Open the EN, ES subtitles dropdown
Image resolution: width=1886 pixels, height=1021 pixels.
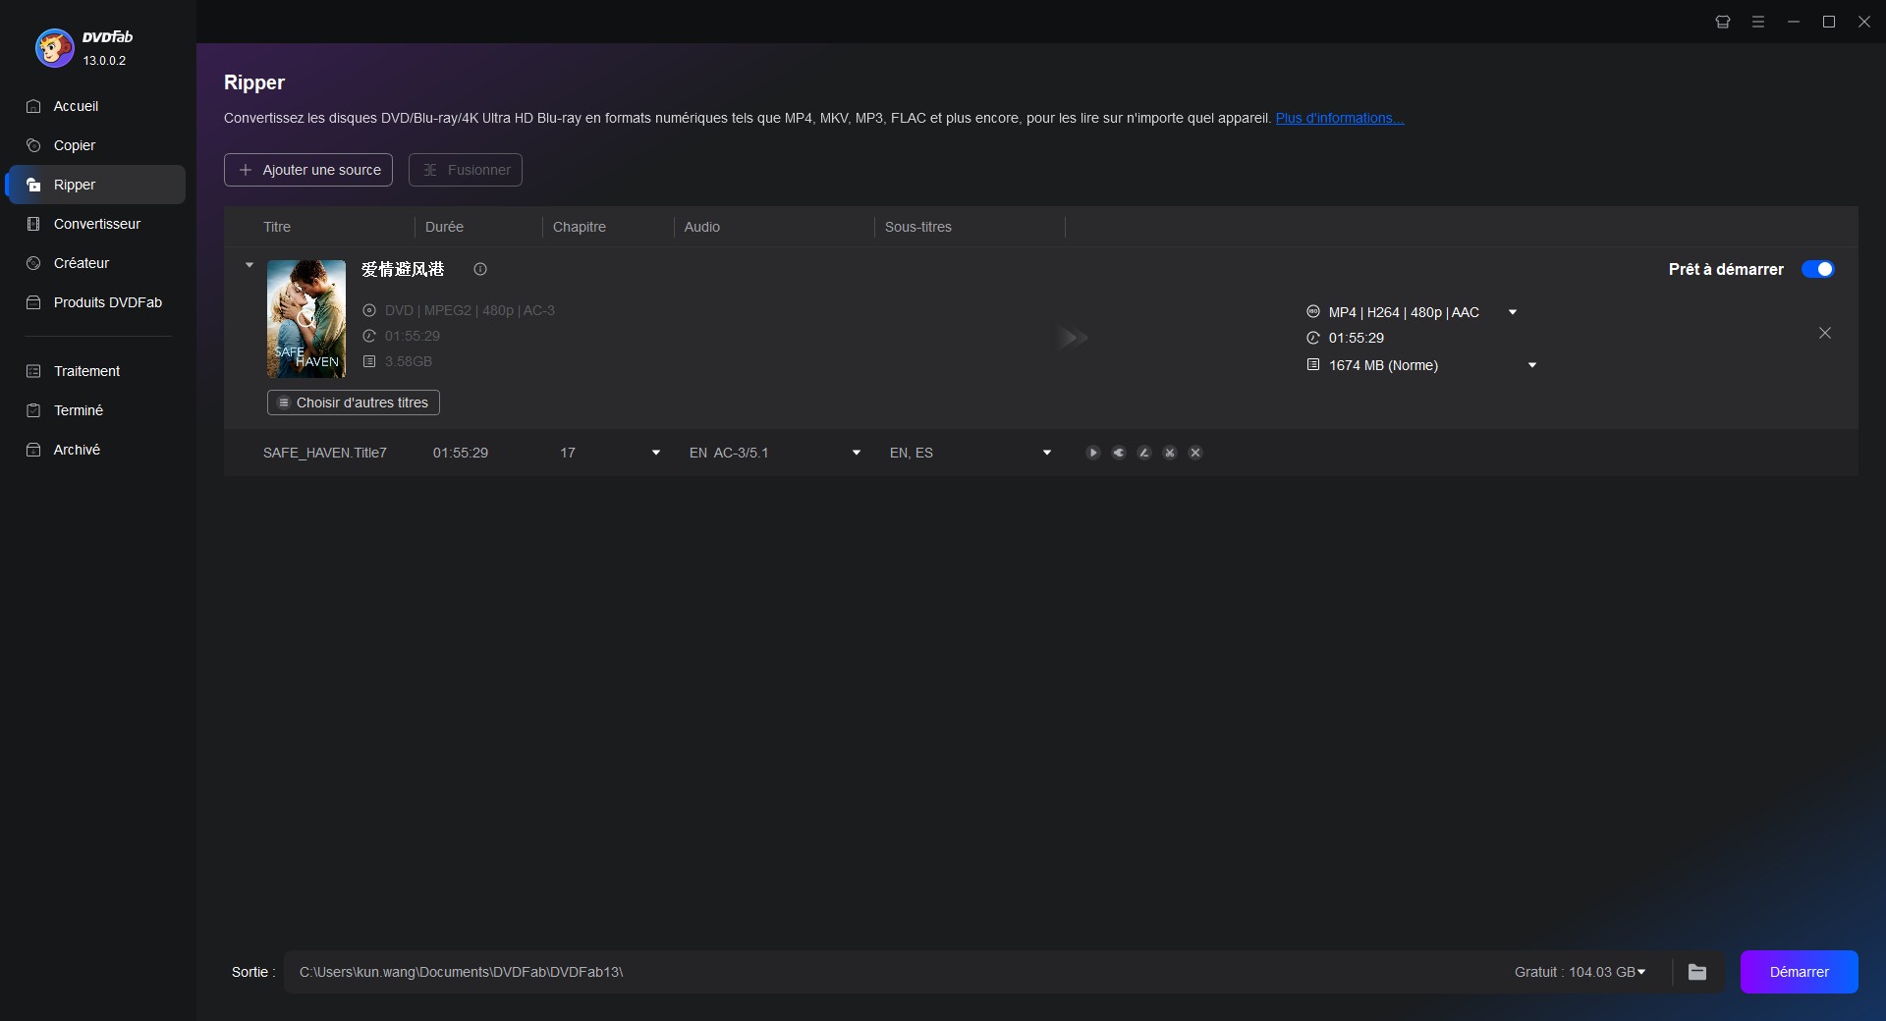[1047, 453]
